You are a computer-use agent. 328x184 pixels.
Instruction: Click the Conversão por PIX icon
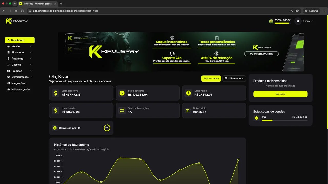[x=55, y=128]
